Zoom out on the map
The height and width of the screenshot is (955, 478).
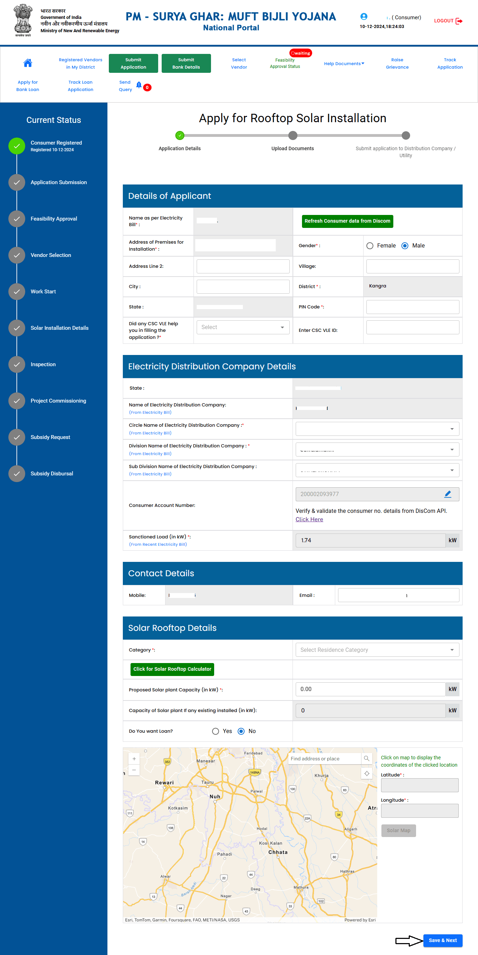pos(134,771)
